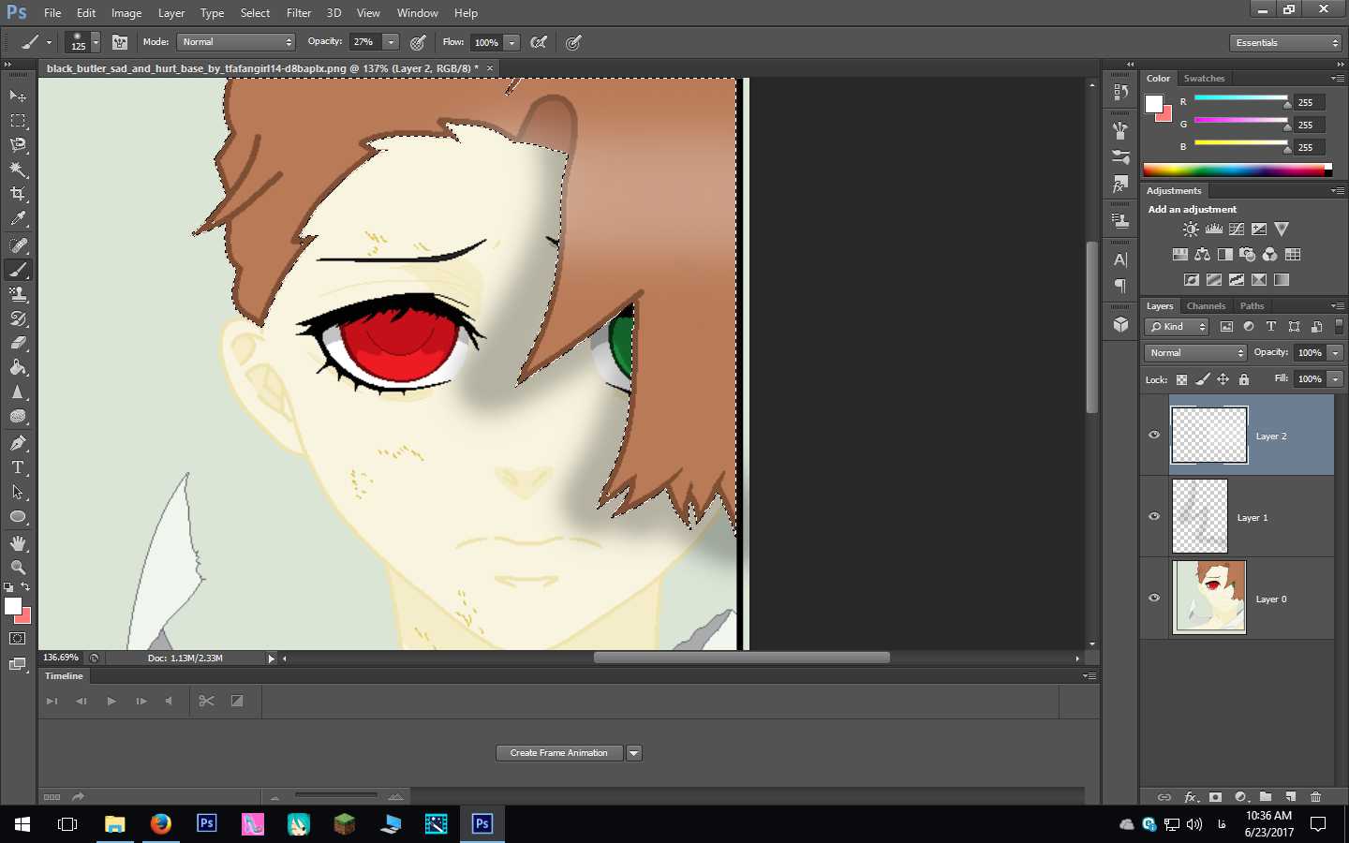The height and width of the screenshot is (843, 1349).
Task: Open the brush Mode dropdown
Action: [236, 42]
